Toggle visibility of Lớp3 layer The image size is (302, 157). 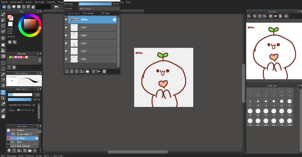[x=66, y=43]
